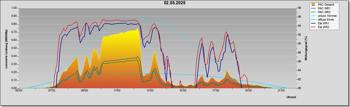The height and width of the screenshot is (107, 350).
Task: Click the 13:00 time axis label
Action: click(150, 90)
